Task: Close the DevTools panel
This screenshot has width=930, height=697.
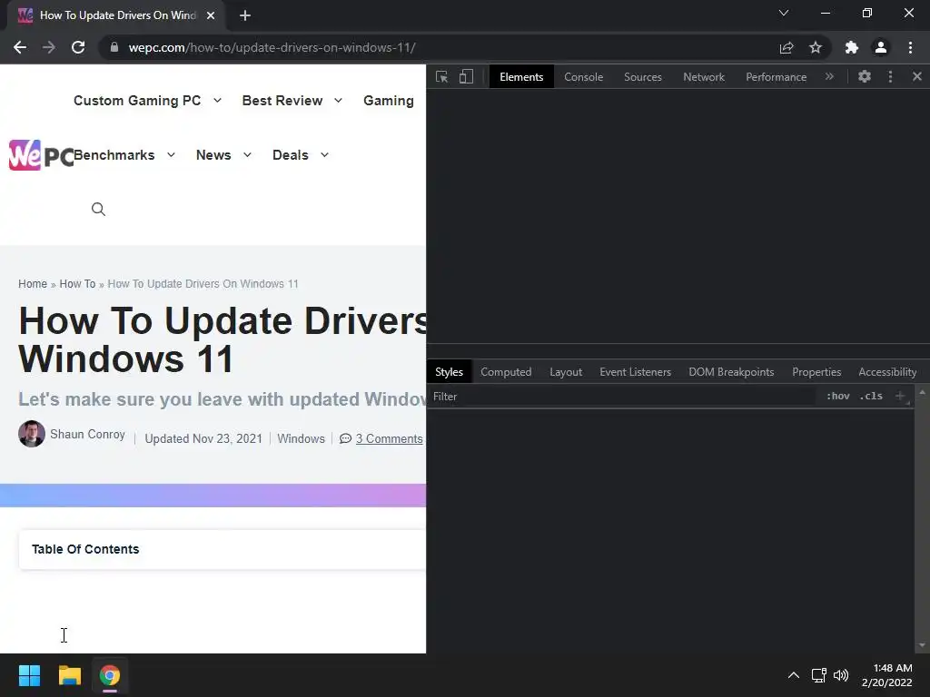Action: click(x=917, y=76)
